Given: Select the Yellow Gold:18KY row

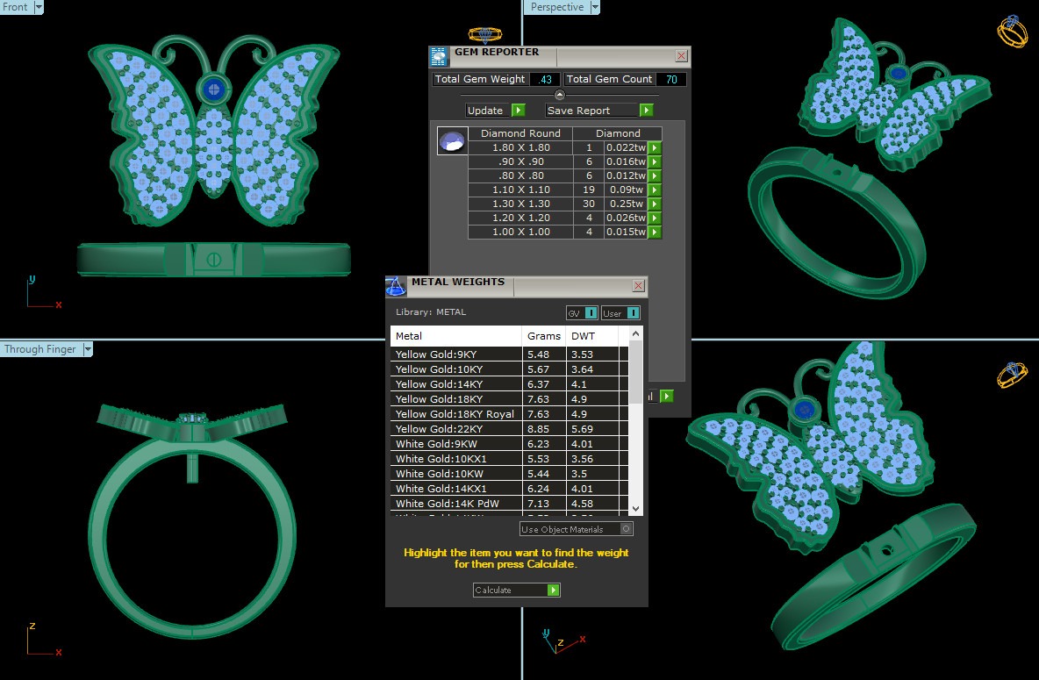Looking at the screenshot, I should (x=456, y=399).
